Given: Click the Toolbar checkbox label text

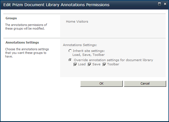Looking at the screenshot, I should click(113, 64).
